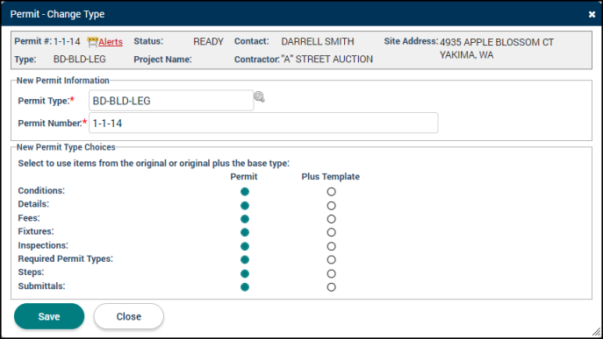Click the dialog resize grip corner
The width and height of the screenshot is (603, 339).
coord(597,331)
